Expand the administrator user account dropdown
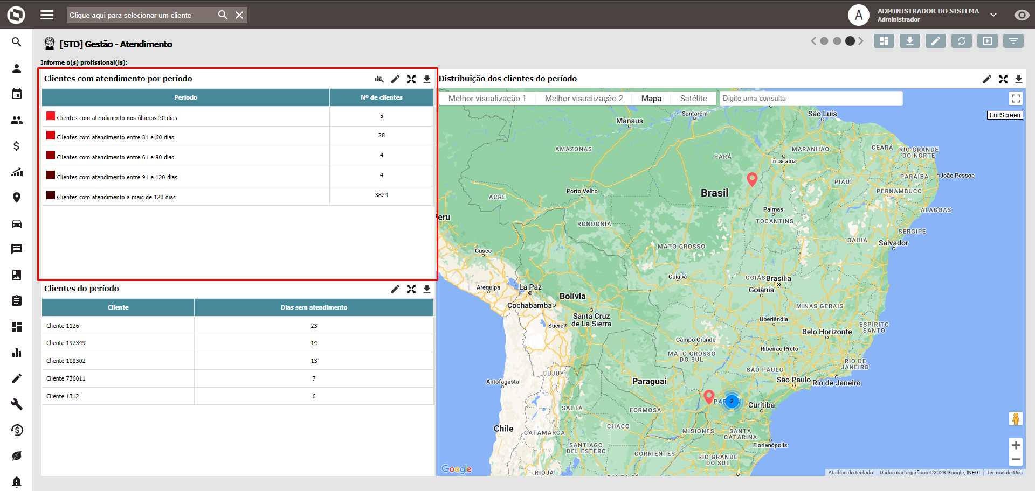 [x=993, y=15]
